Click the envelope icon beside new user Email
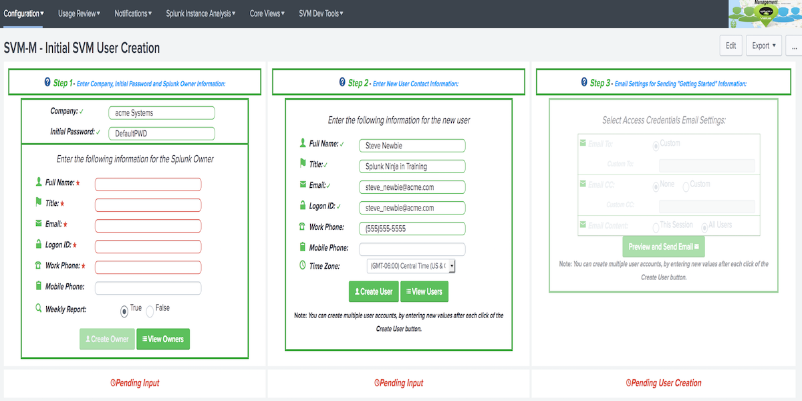The image size is (802, 401). [302, 185]
